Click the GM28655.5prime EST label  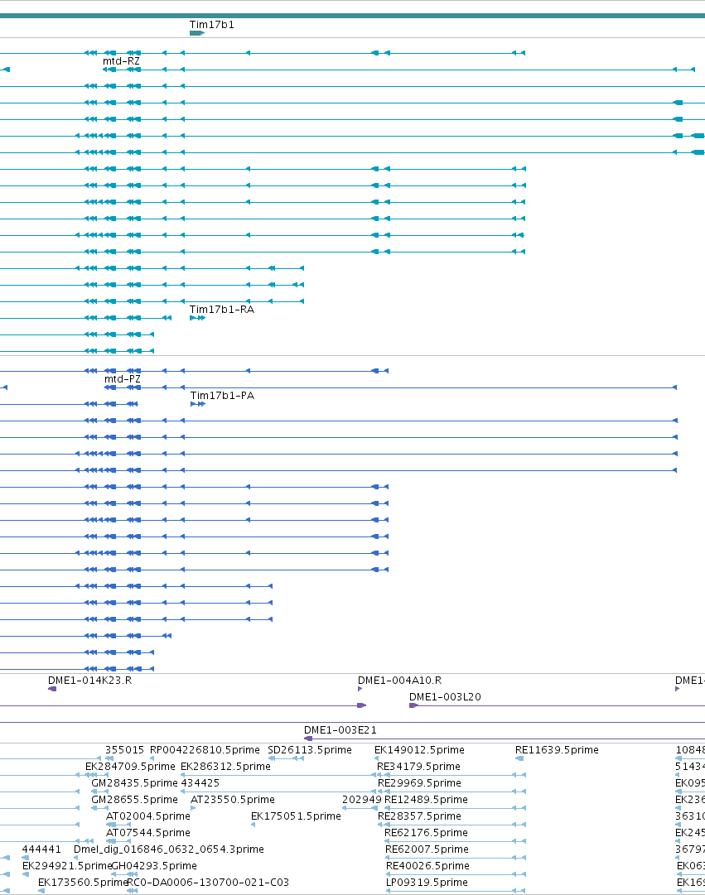point(134,800)
